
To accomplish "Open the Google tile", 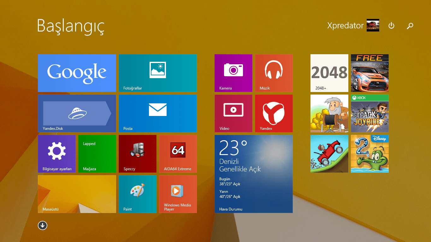I will 77,73.
